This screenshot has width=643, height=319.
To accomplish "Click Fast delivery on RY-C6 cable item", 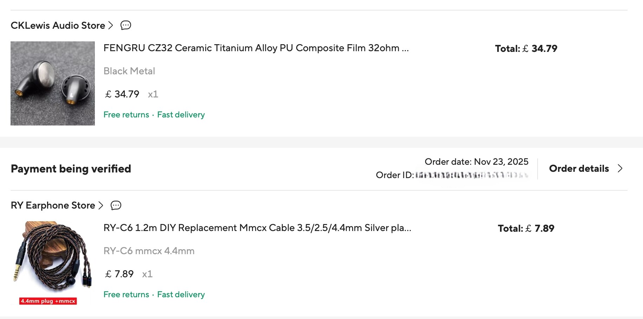I will pyautogui.click(x=181, y=294).
